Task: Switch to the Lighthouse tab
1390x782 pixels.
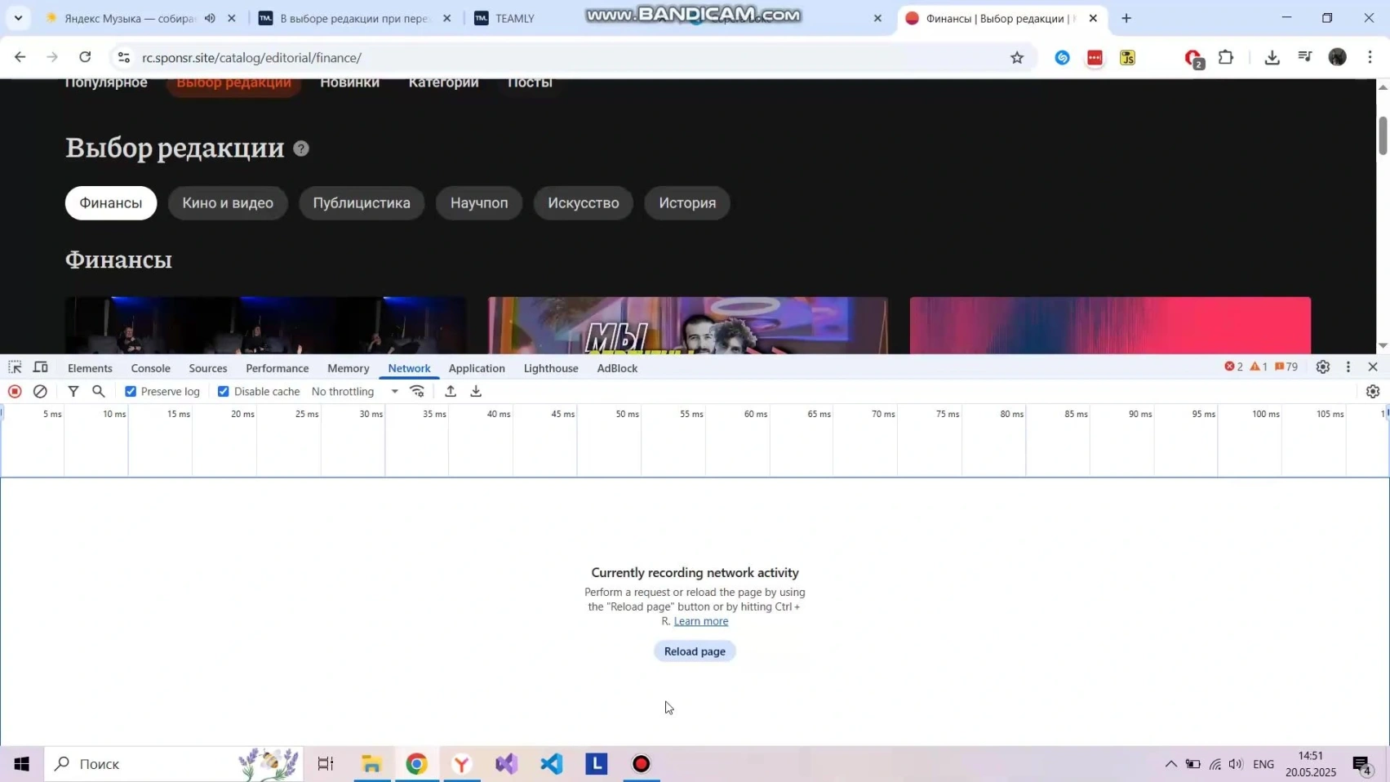Action: click(x=551, y=368)
